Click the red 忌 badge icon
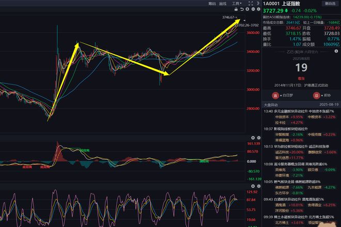The image size is (341, 227). [x=315, y=95]
